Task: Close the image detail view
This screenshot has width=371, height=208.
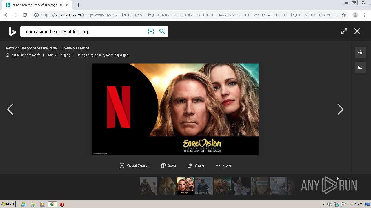Action: tap(357, 31)
